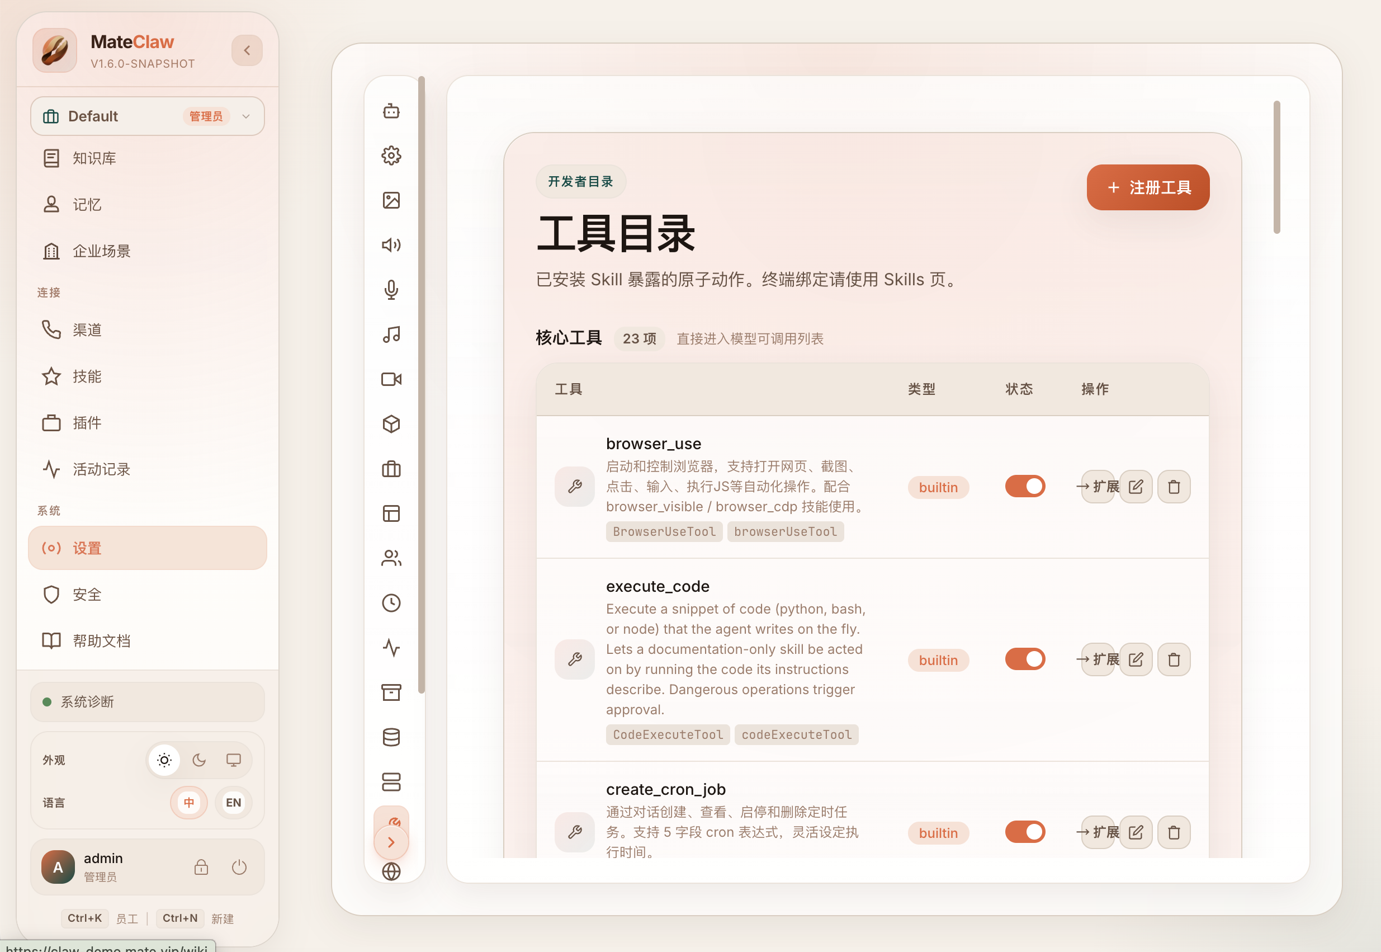Select the video camera icon in rail
This screenshot has width=1381, height=952.
[391, 379]
